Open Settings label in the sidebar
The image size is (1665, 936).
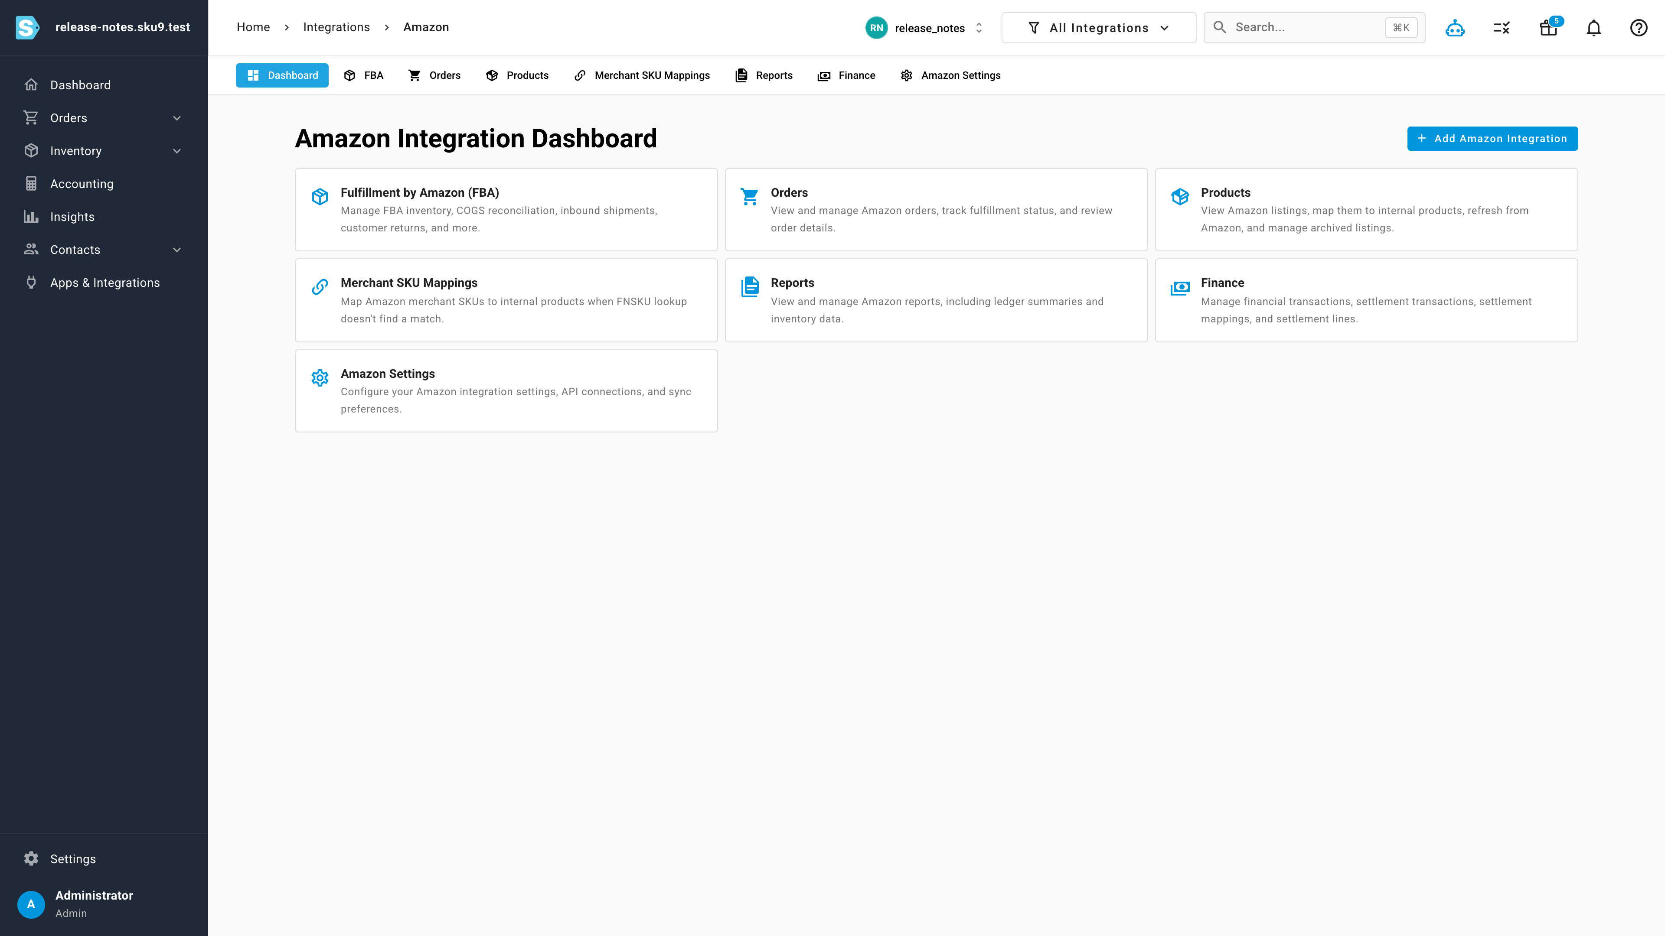(x=73, y=859)
